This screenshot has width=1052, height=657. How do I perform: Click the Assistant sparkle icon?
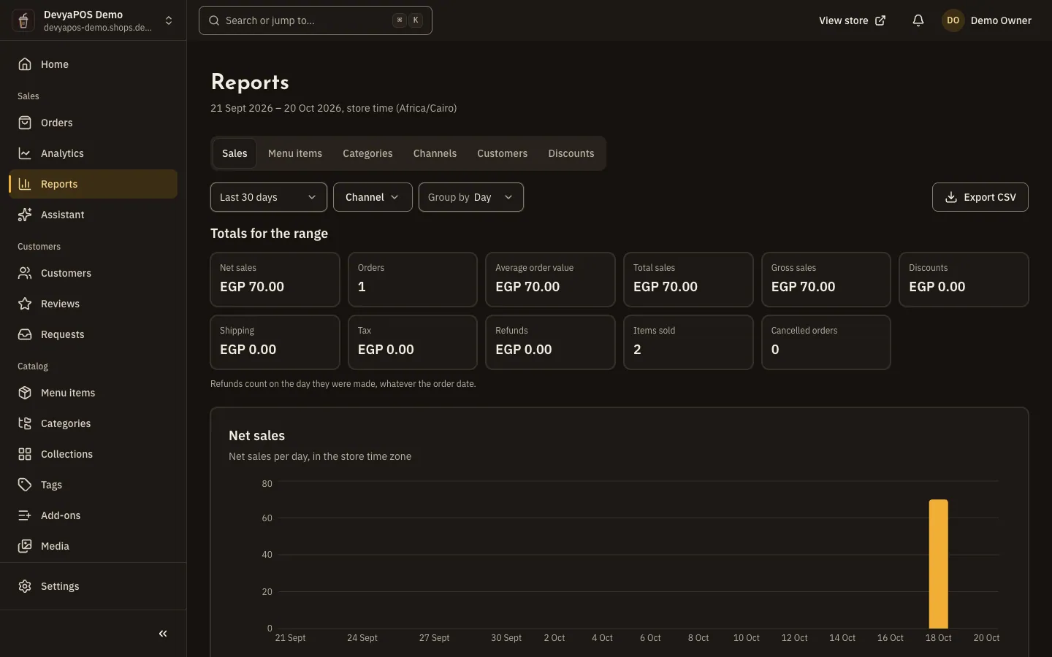25,215
